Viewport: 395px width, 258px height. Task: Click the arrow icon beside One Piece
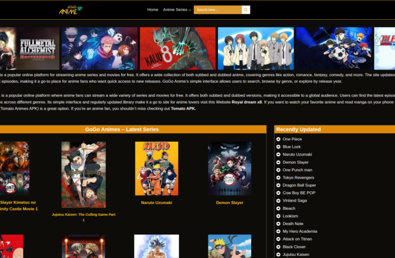coord(278,139)
